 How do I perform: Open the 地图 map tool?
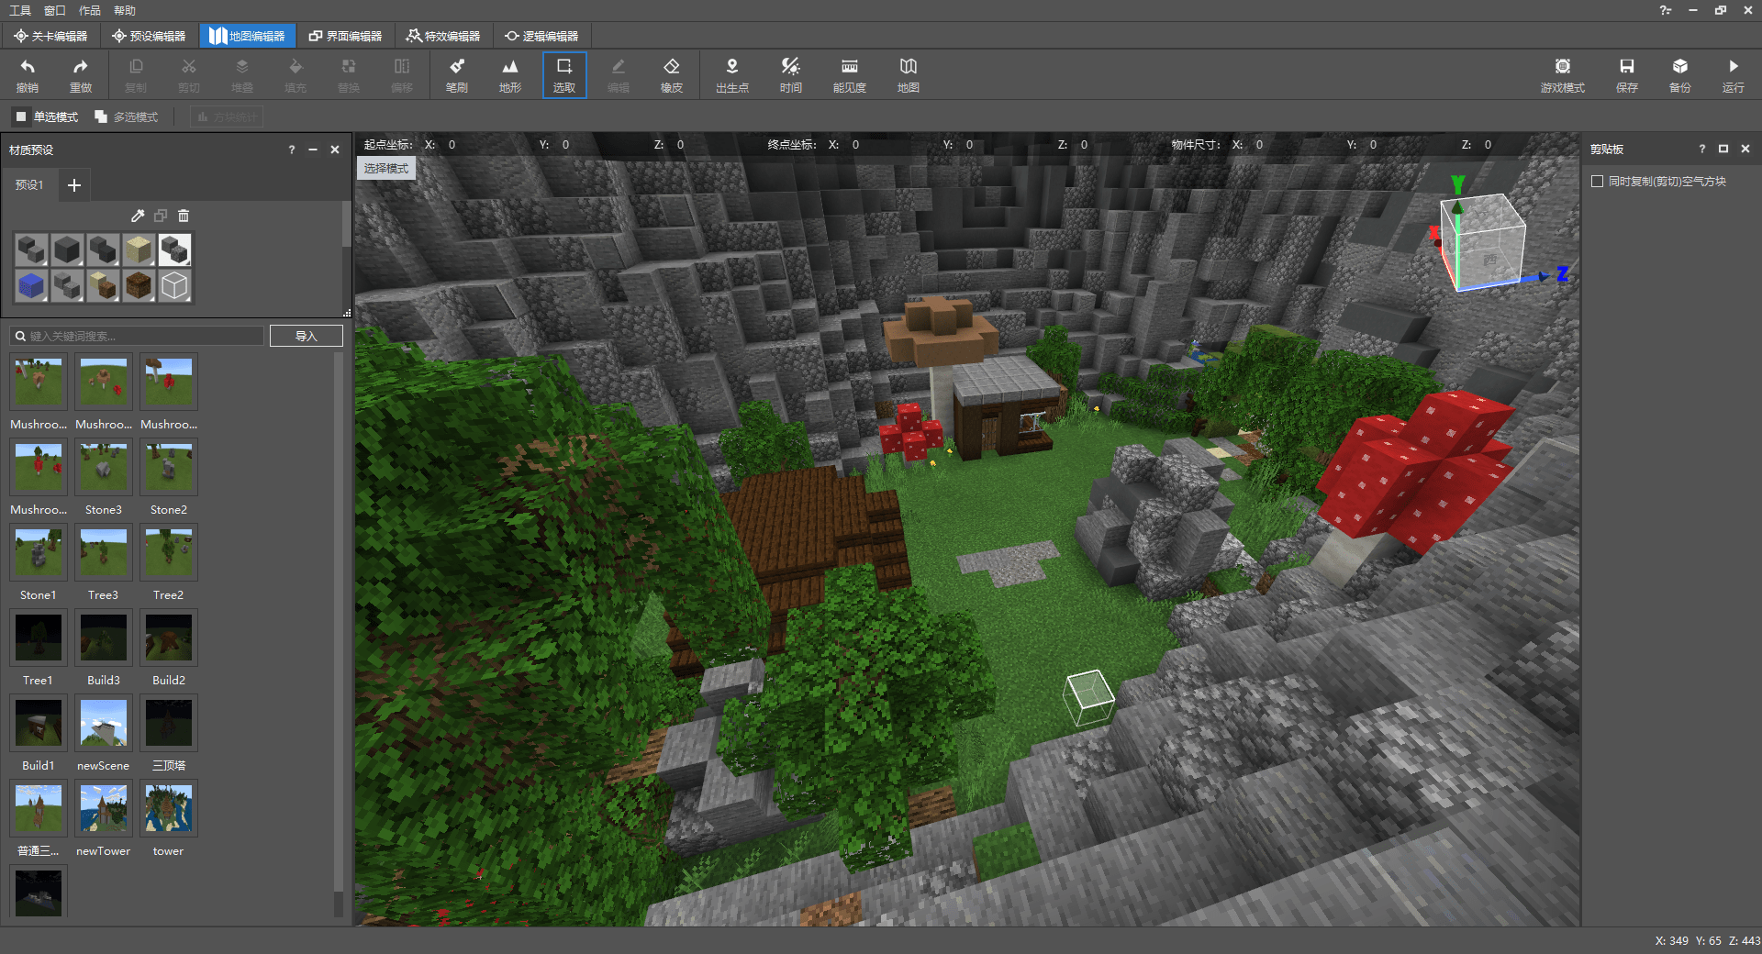pyautogui.click(x=909, y=75)
